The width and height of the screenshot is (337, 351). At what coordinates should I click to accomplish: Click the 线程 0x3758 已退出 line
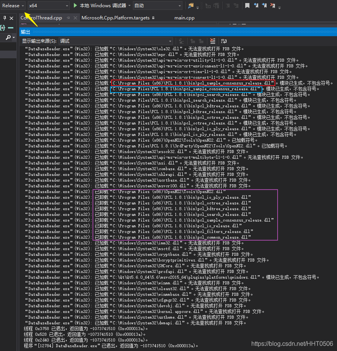click(x=86, y=329)
